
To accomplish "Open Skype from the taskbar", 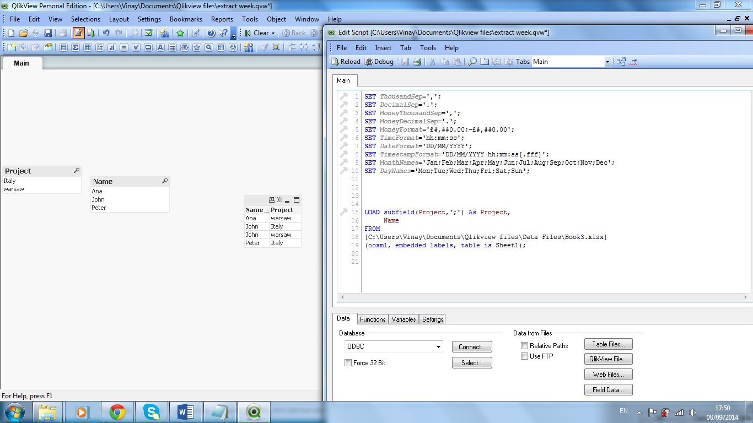I will click(151, 411).
